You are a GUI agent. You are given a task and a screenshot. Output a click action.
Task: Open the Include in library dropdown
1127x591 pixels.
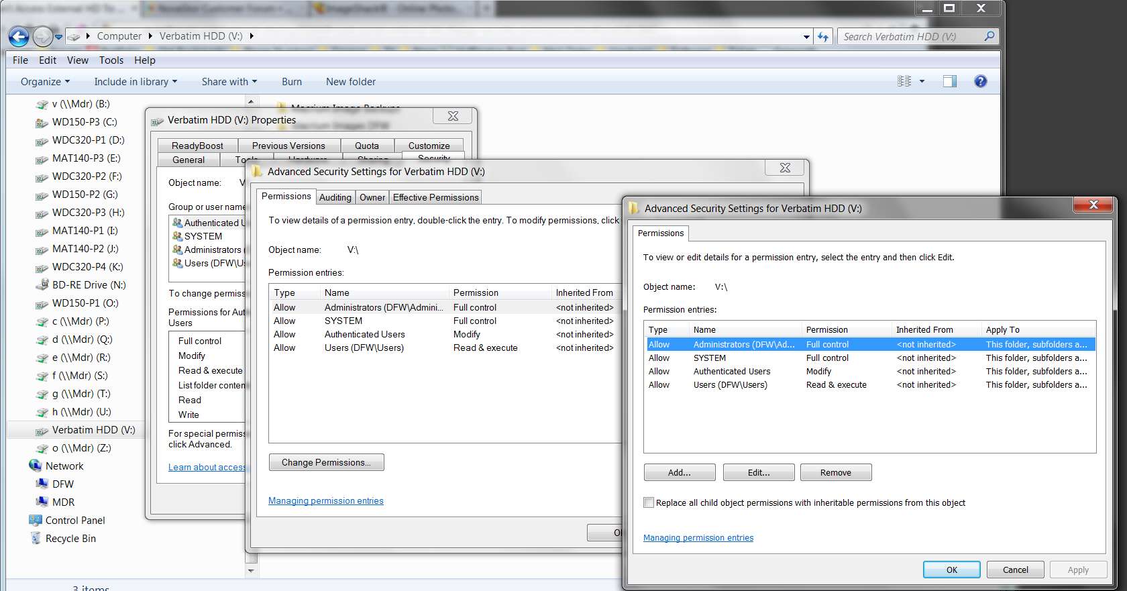click(x=136, y=81)
